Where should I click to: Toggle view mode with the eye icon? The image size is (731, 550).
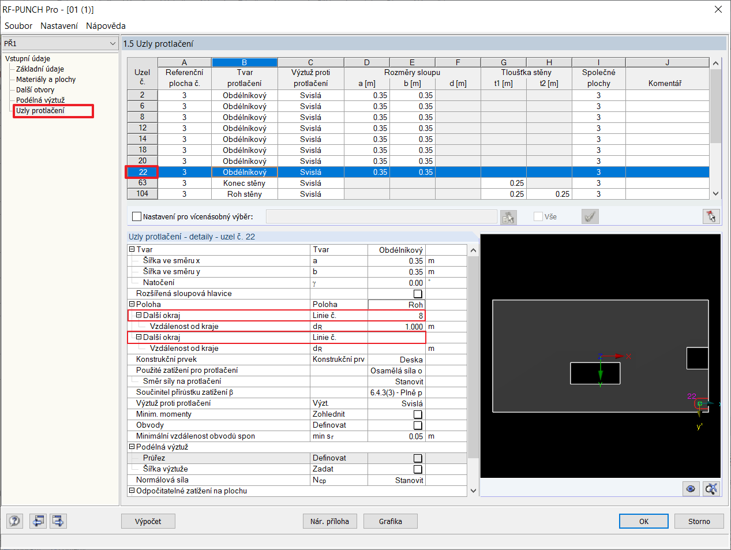click(x=691, y=489)
